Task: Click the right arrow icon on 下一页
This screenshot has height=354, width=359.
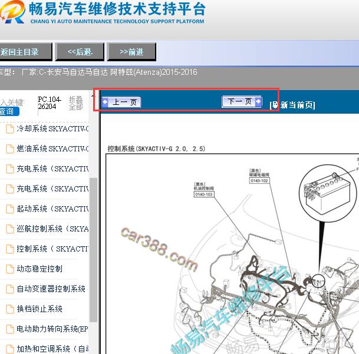Action: (258, 101)
